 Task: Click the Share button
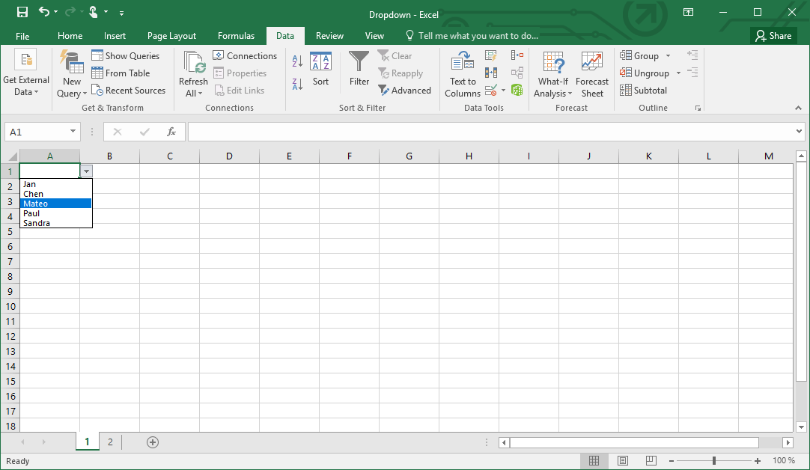tap(773, 35)
